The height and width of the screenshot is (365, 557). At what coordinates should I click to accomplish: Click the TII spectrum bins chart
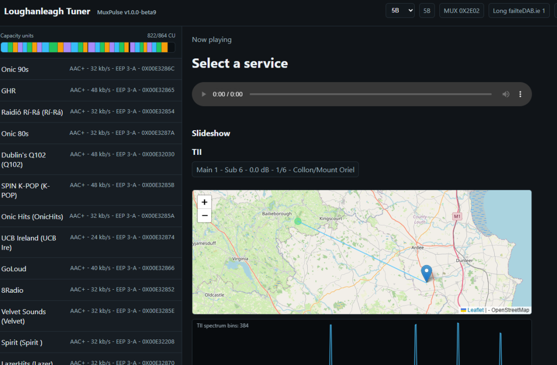click(x=362, y=342)
